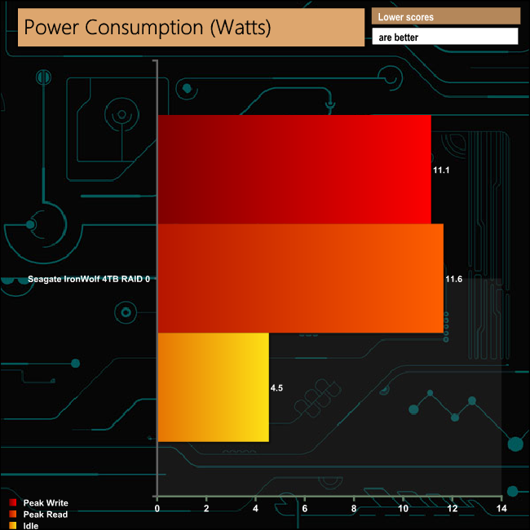The height and width of the screenshot is (530, 530).
Task: Click the Peak Read legend text
Action: pyautogui.click(x=46, y=515)
